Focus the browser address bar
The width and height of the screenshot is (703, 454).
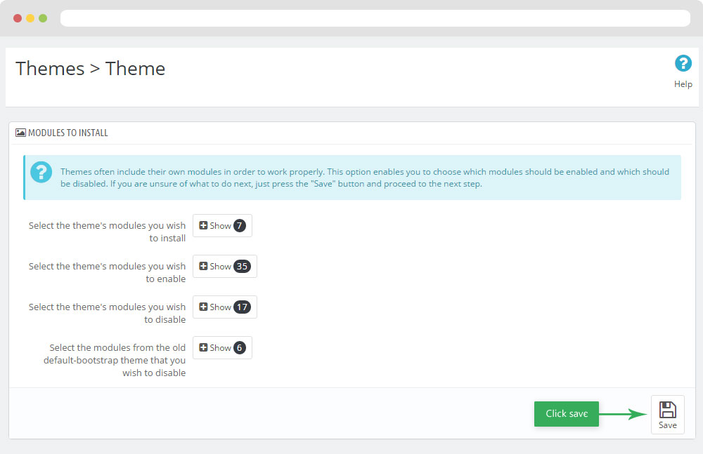375,18
